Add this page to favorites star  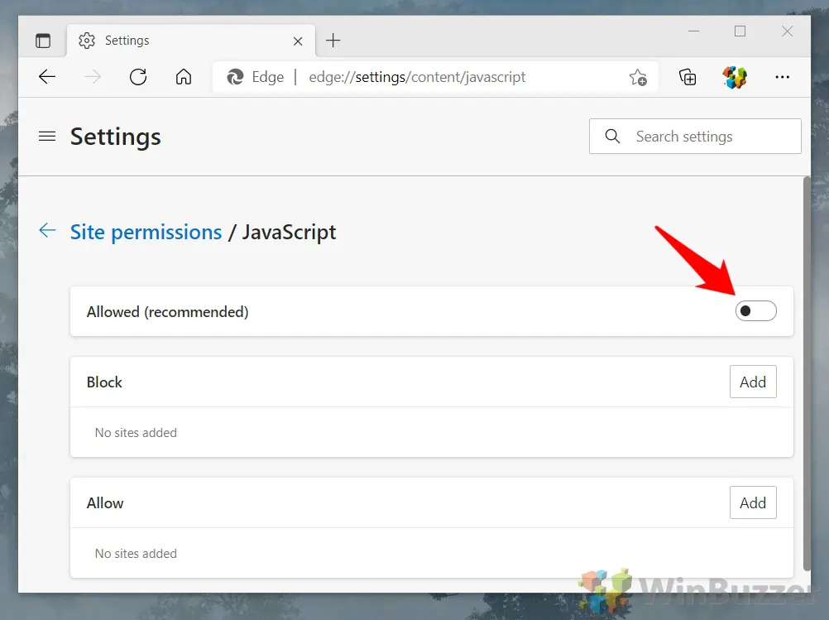637,77
